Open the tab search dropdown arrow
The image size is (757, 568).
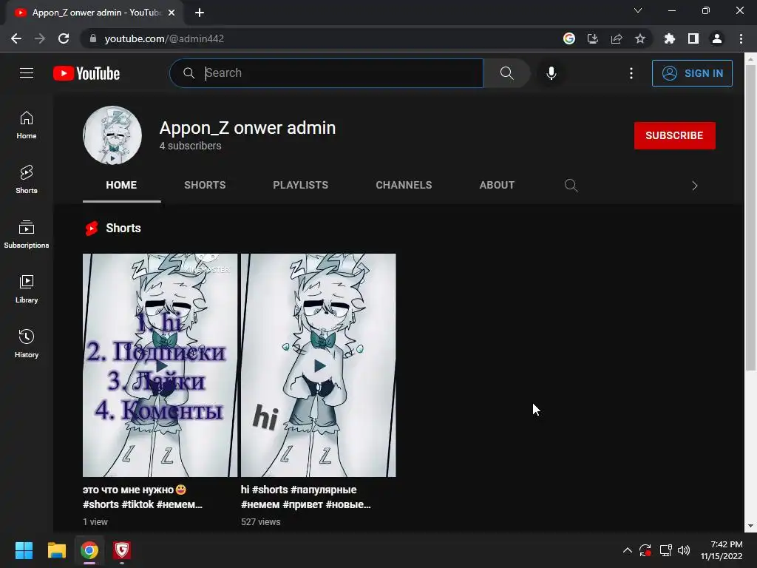tap(638, 10)
